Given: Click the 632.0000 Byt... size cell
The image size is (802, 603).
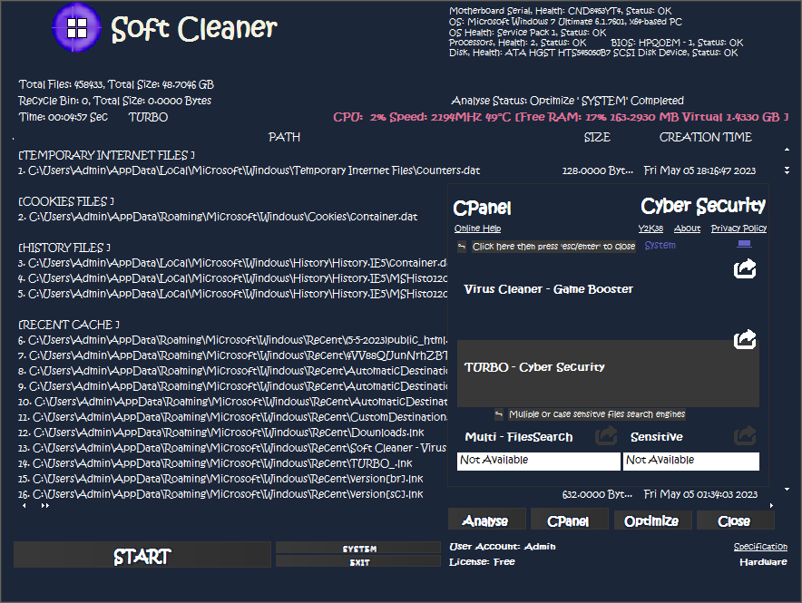Looking at the screenshot, I should [x=597, y=495].
